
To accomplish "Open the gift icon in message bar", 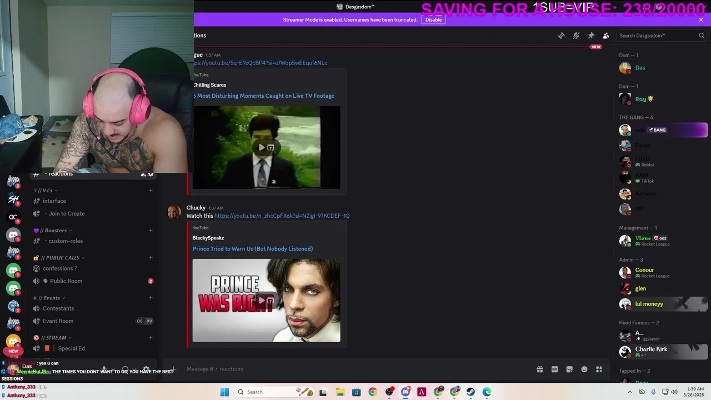I will click(539, 369).
